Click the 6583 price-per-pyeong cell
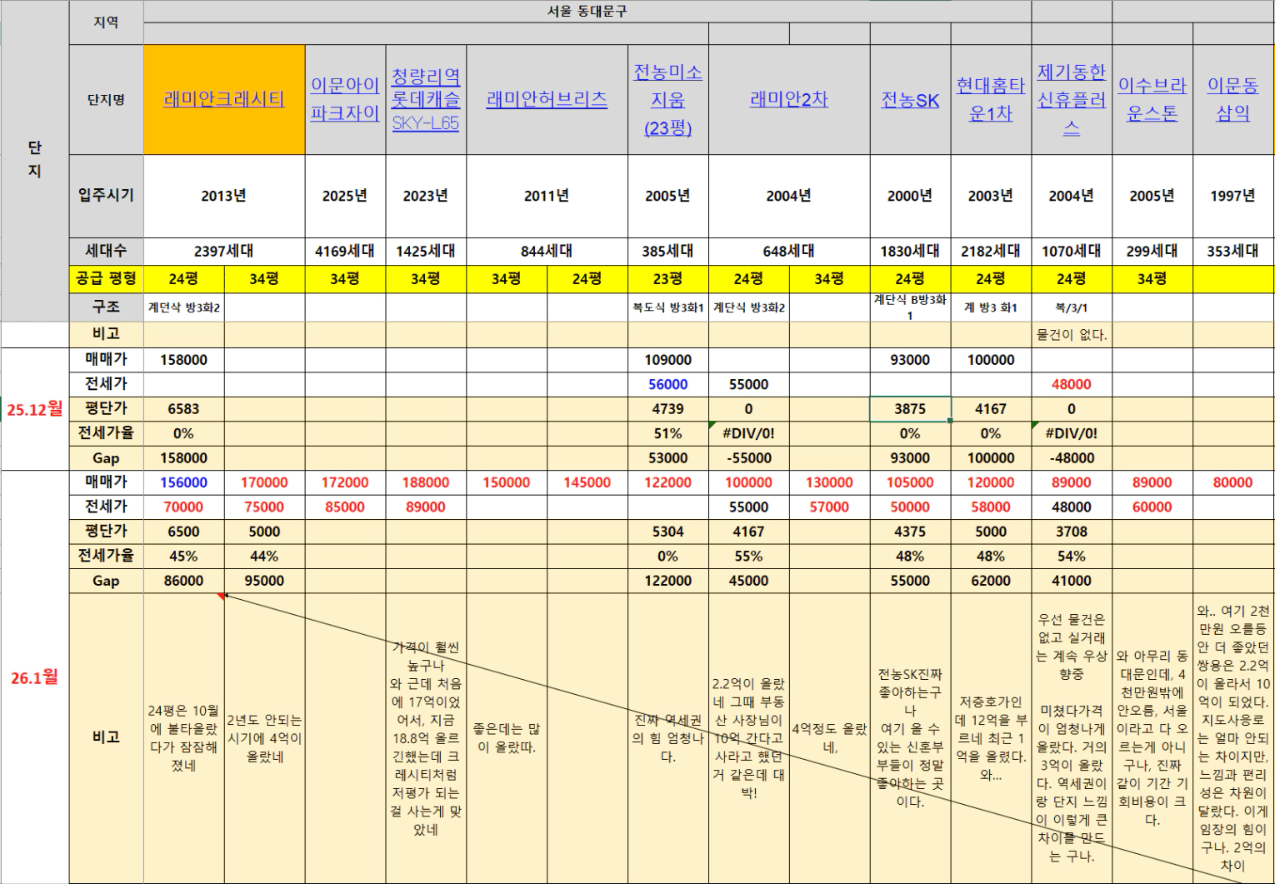 [x=183, y=409]
